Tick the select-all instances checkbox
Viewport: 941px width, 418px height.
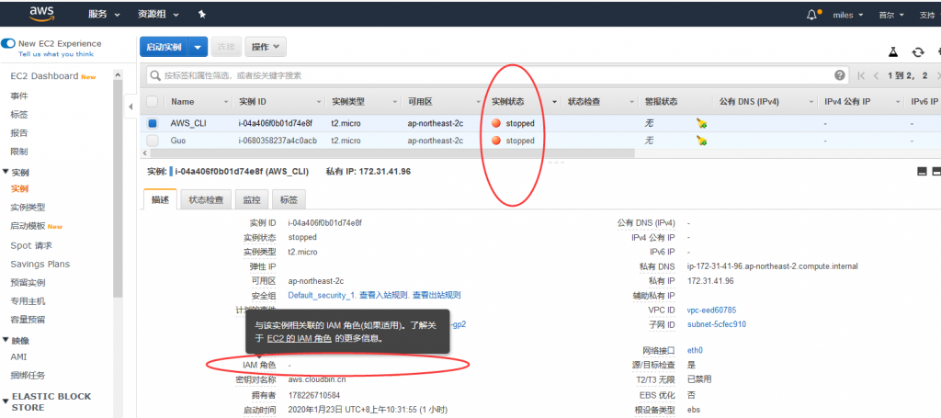153,102
